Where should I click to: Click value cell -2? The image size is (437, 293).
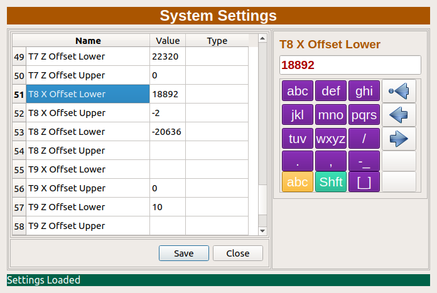(168, 113)
